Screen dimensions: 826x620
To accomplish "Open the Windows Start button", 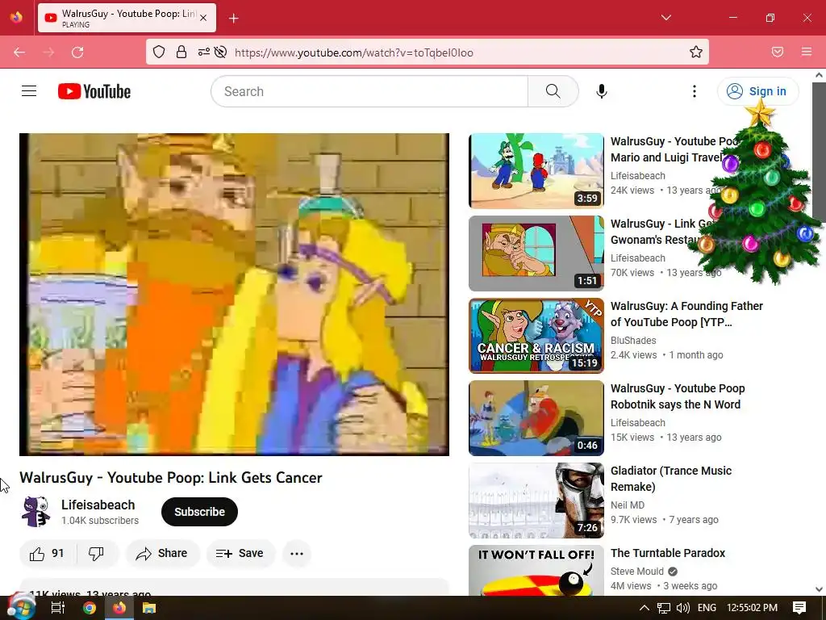I will [20, 607].
